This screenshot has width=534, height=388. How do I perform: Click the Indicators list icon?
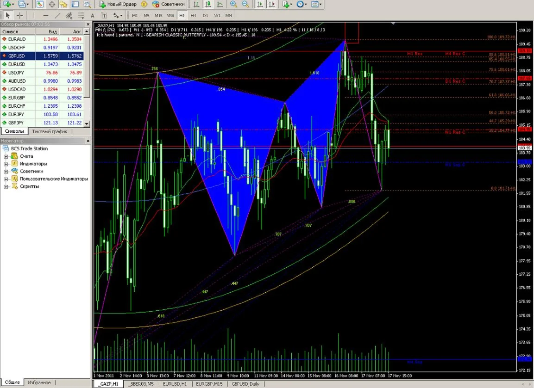pyautogui.click(x=286, y=4)
